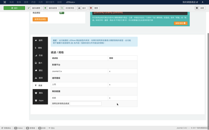Remove the 系統 filter with x
The height and width of the screenshot is (130, 209).
coord(110,98)
